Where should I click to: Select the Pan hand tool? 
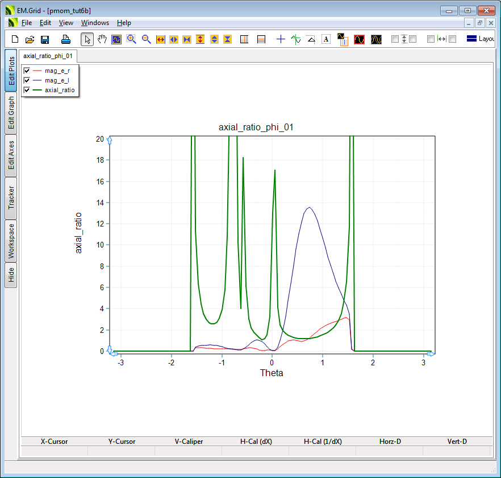102,39
